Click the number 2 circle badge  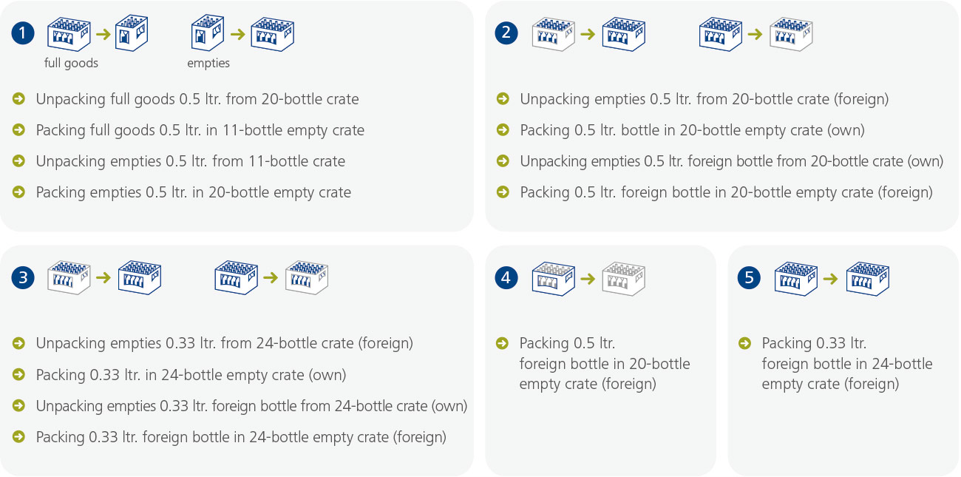(x=506, y=33)
